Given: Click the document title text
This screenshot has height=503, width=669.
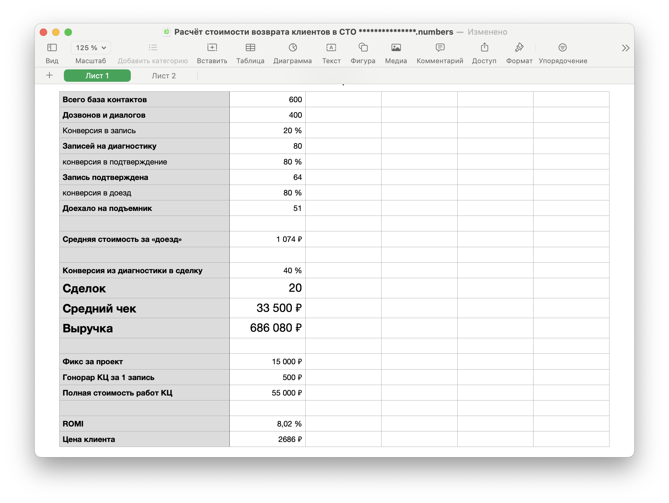Looking at the screenshot, I should tap(313, 32).
